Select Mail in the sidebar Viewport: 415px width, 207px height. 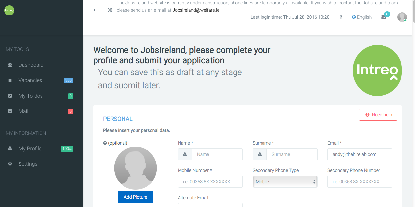point(23,111)
